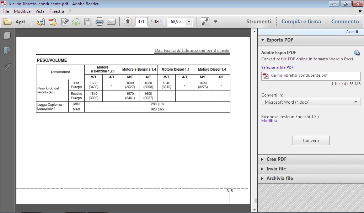Expand the Crea PDF section
Screen dimensions: 364x213
click(262, 159)
